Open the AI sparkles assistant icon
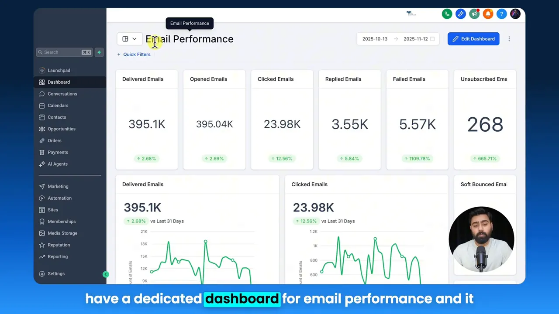 click(461, 14)
